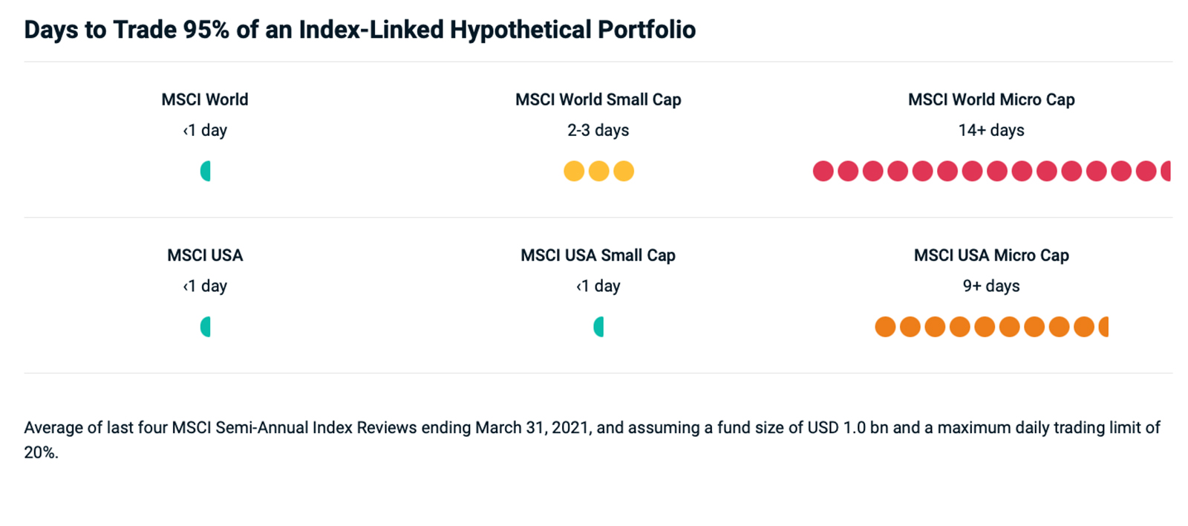Click the middle yellow dot under MSCI World Small Cap
This screenshot has width=1188, height=526.
click(599, 171)
